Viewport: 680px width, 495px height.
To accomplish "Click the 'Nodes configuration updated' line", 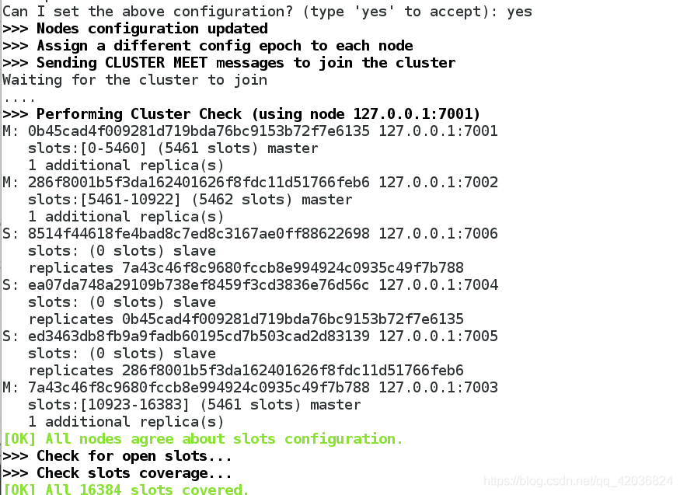I will point(135,29).
